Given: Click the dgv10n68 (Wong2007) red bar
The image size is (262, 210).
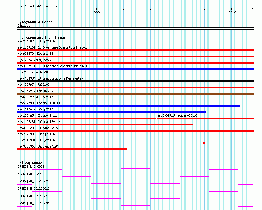Looking at the screenshot, I should (135, 63).
